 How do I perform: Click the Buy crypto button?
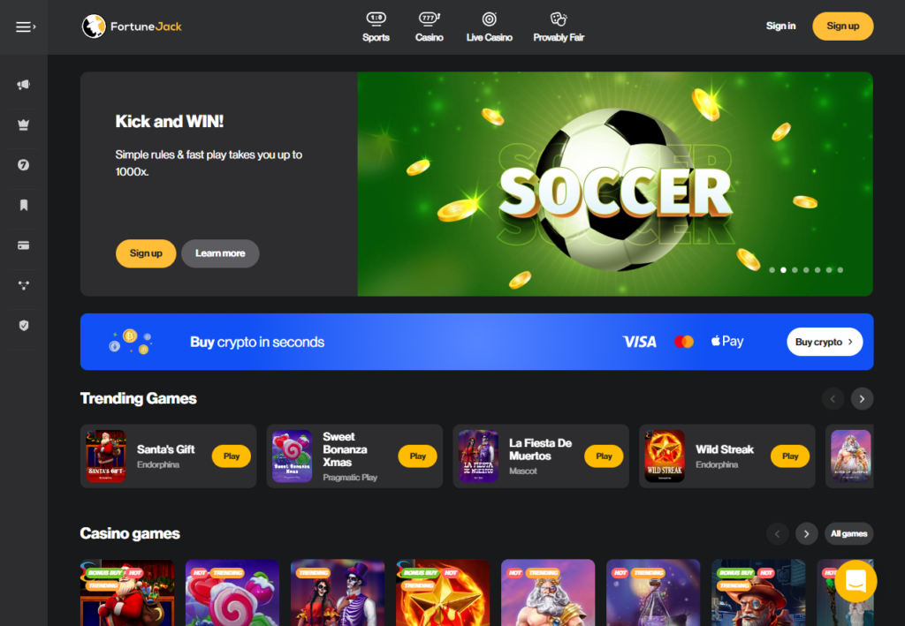click(825, 342)
